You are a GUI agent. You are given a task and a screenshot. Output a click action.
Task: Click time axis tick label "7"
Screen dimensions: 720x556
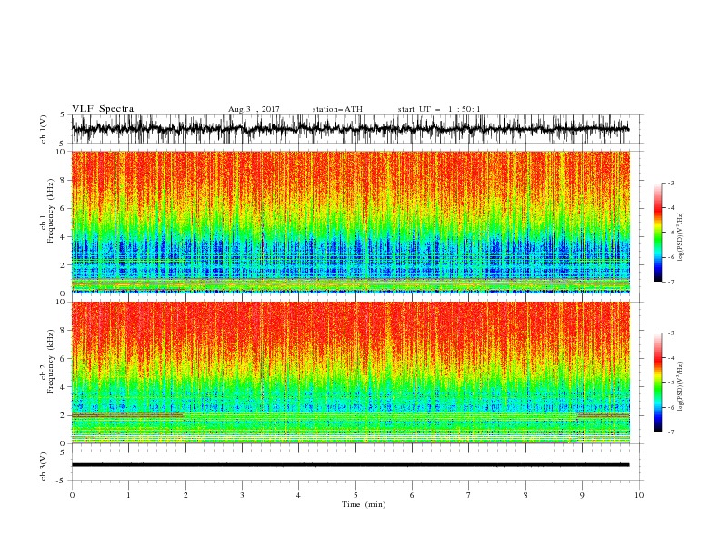pyautogui.click(x=469, y=495)
